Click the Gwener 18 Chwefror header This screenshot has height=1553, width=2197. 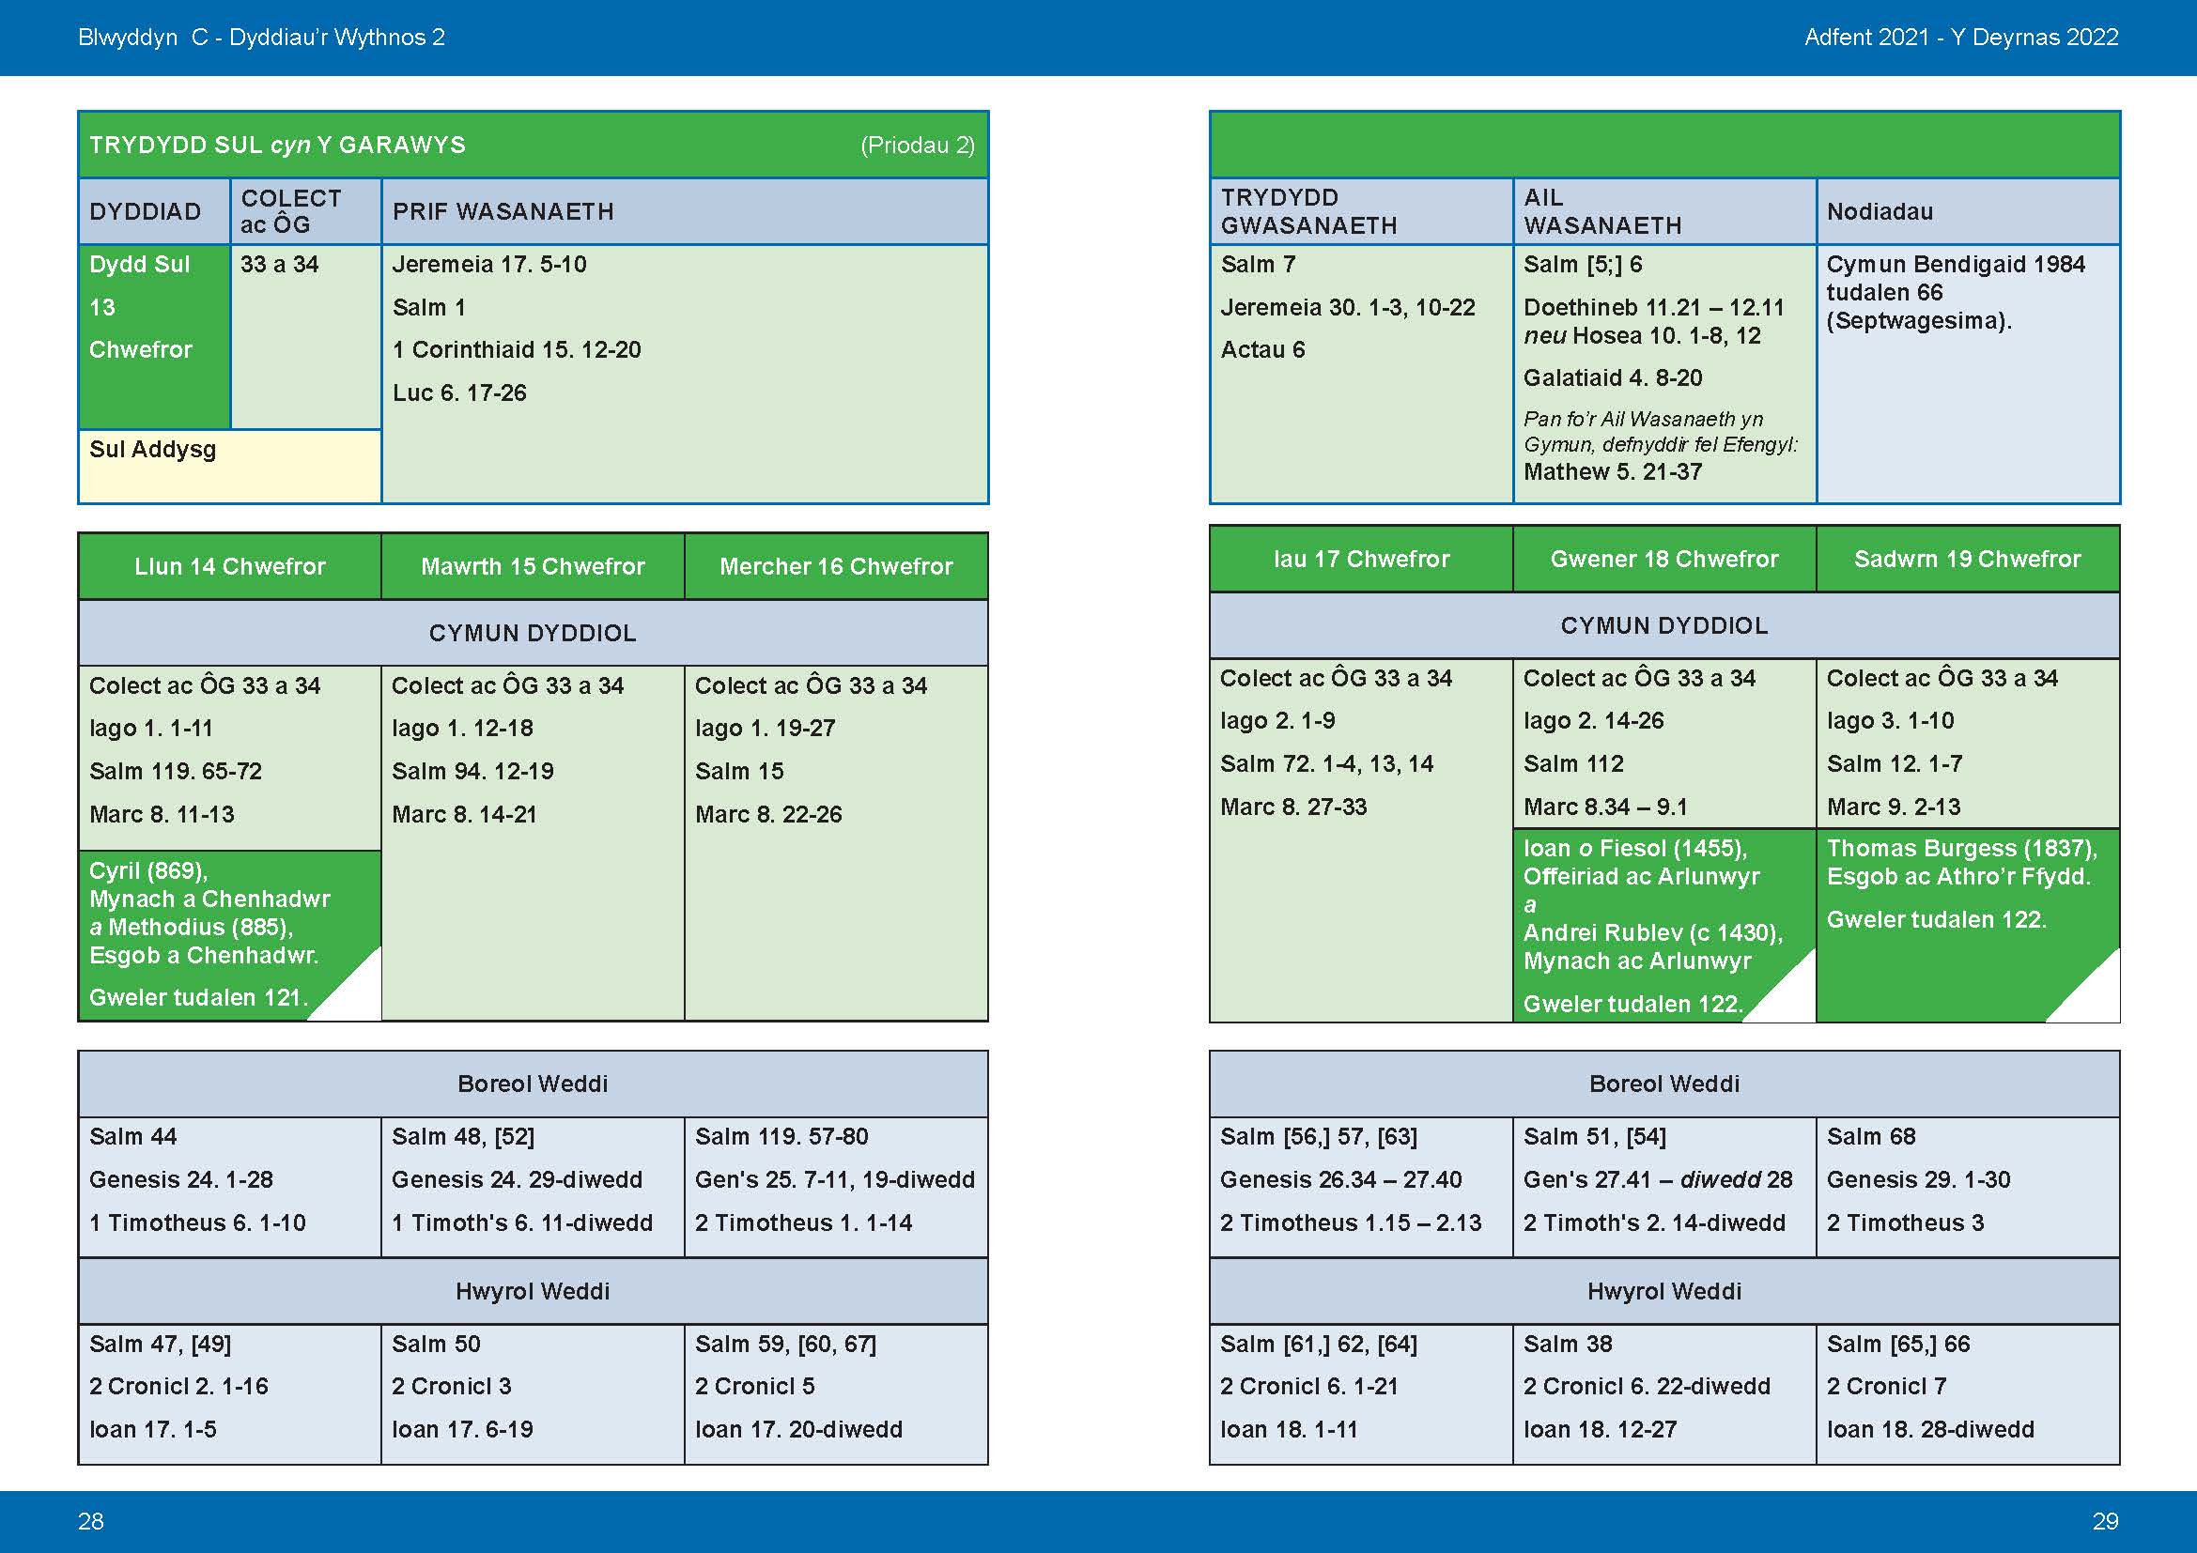(x=1664, y=559)
